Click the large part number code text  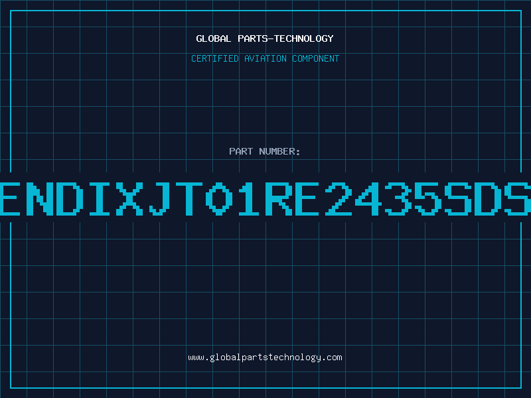tap(265, 198)
